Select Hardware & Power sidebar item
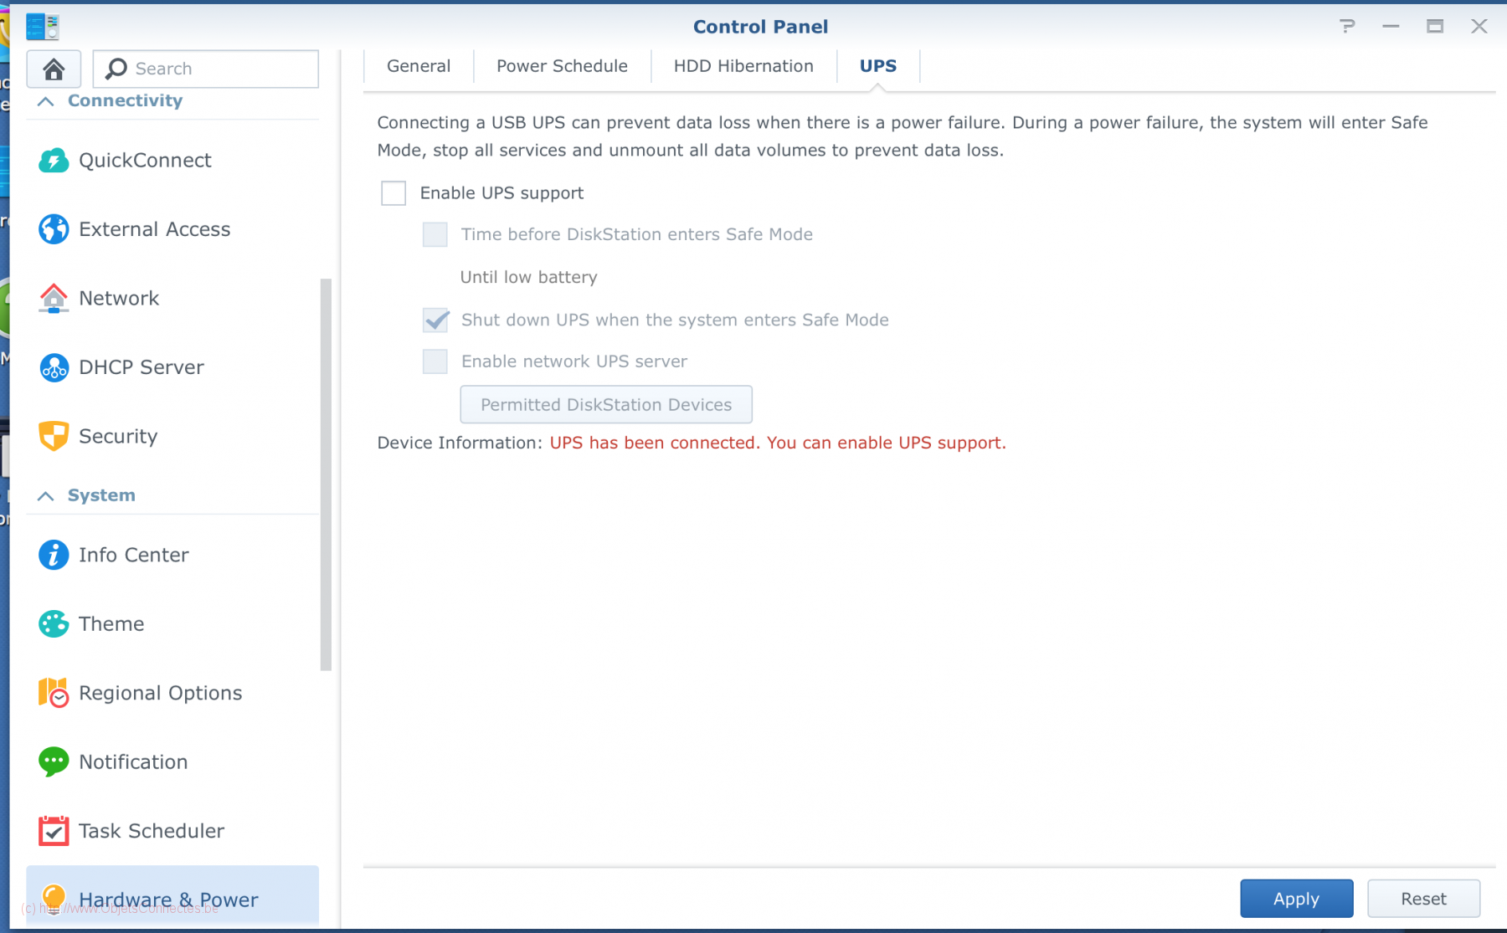Screen dimensions: 1507x933 (x=172, y=897)
